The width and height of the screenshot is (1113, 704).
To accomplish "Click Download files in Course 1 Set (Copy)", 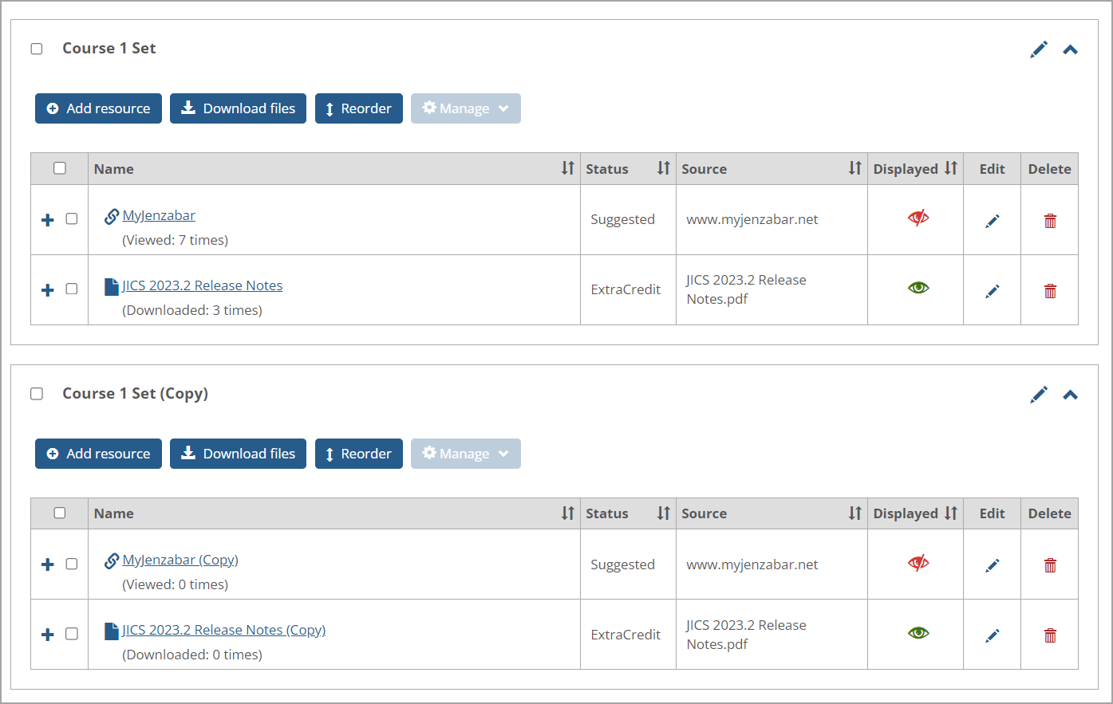I will (x=238, y=454).
